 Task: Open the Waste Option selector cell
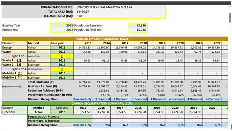click(62, 56)
